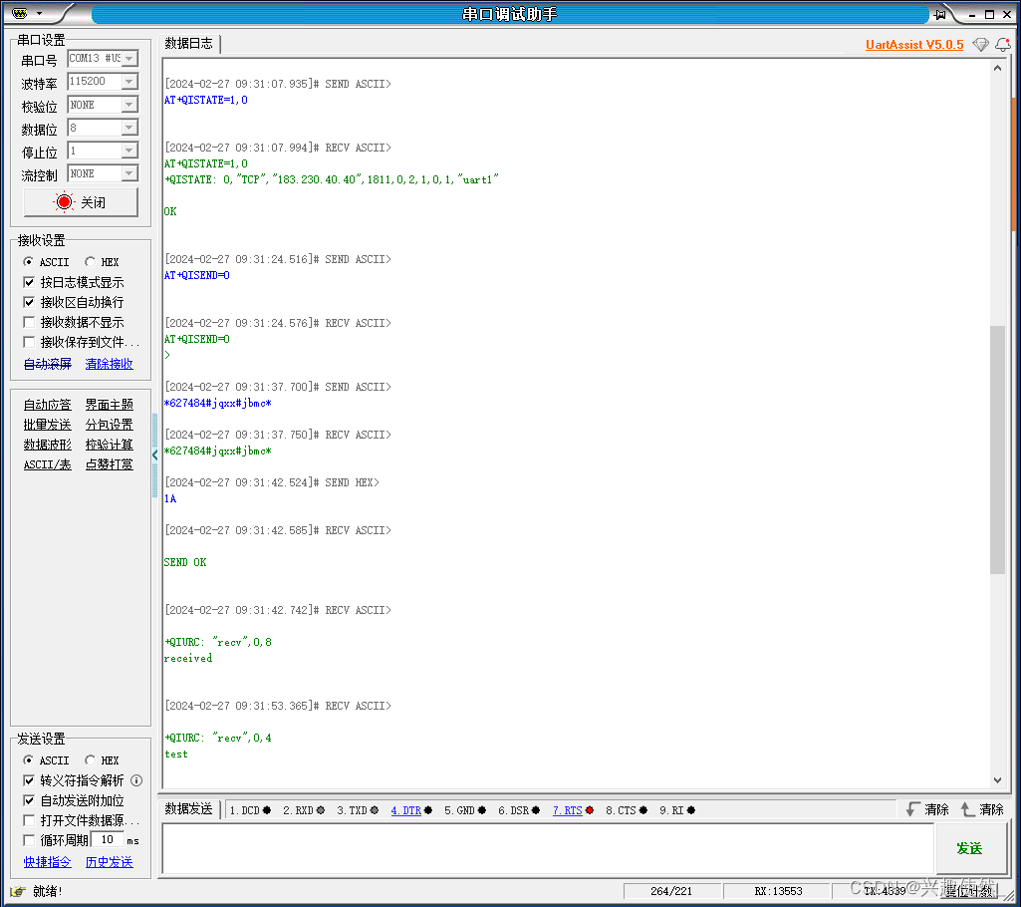Open the 串口号 COM13 dropdown

[x=129, y=59]
